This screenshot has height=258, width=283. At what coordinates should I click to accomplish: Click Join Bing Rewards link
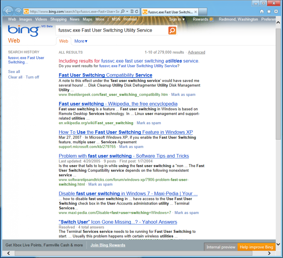[x=108, y=245]
